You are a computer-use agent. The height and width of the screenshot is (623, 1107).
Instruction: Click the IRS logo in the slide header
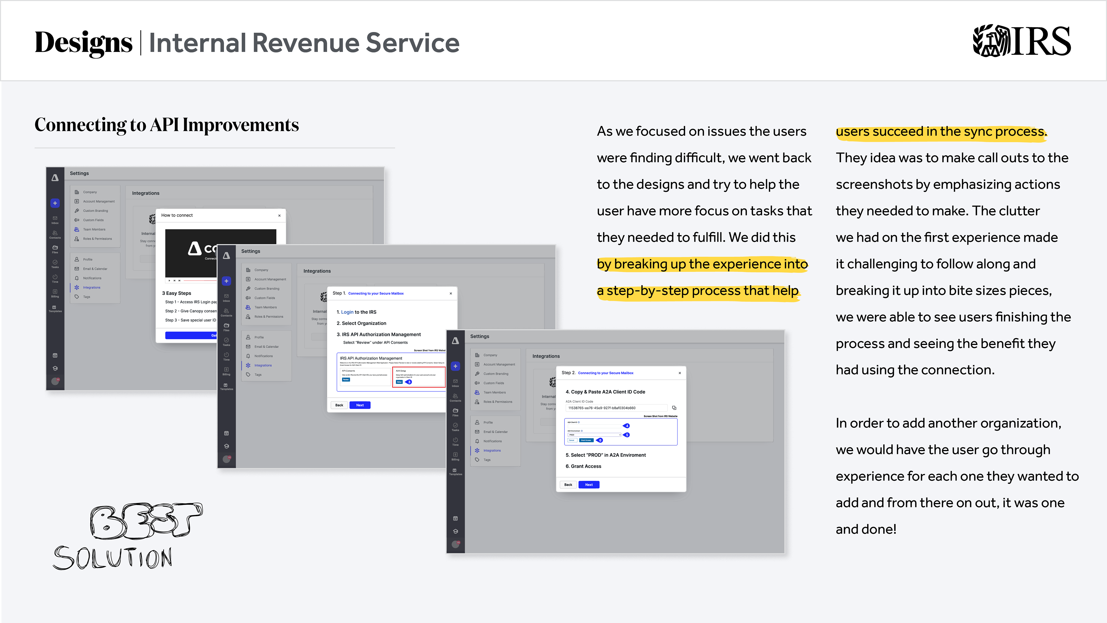click(1022, 41)
